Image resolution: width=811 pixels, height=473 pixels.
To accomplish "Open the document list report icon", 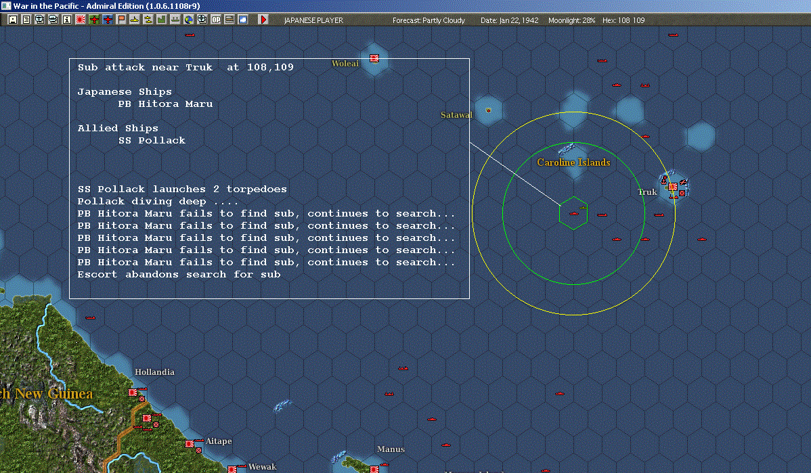I will tap(26, 20).
